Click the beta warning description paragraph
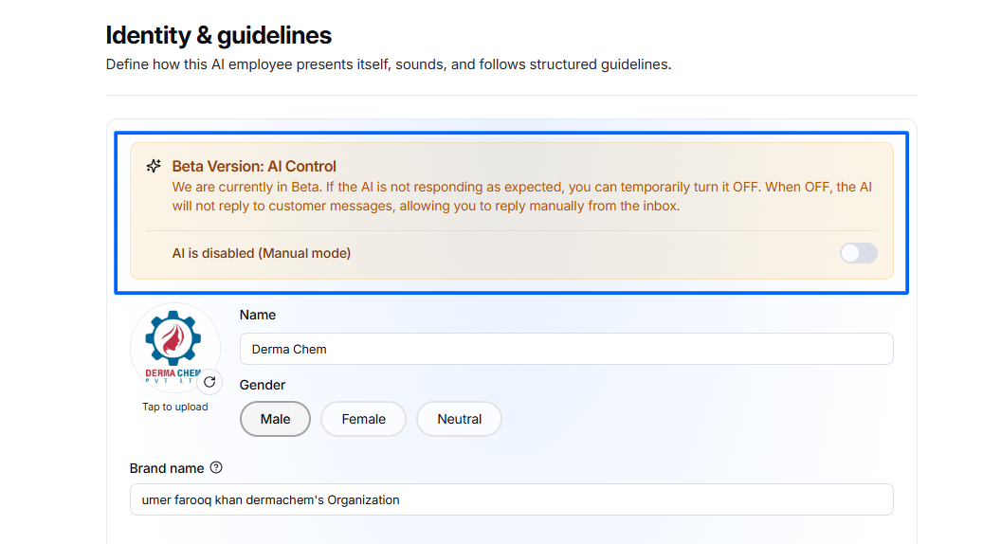This screenshot has height=544, width=1001. pos(521,197)
